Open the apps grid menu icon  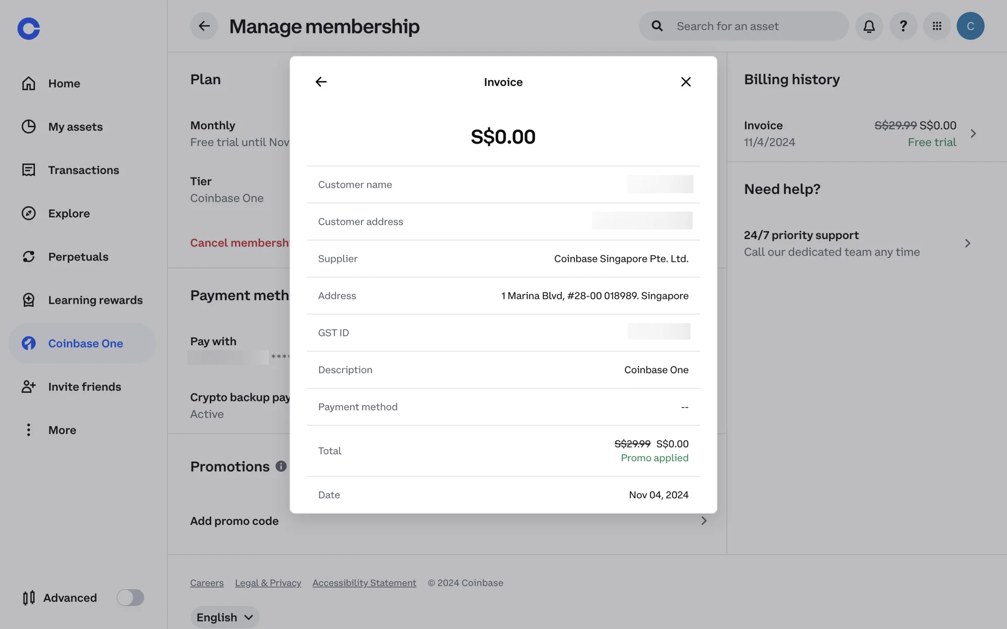tap(937, 26)
